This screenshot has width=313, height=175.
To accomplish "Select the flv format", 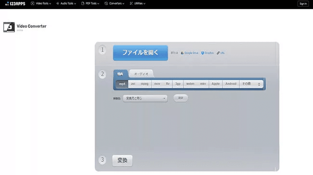I will coord(168,84).
